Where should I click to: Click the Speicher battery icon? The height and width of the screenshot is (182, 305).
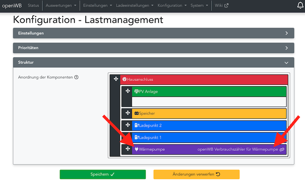136,113
